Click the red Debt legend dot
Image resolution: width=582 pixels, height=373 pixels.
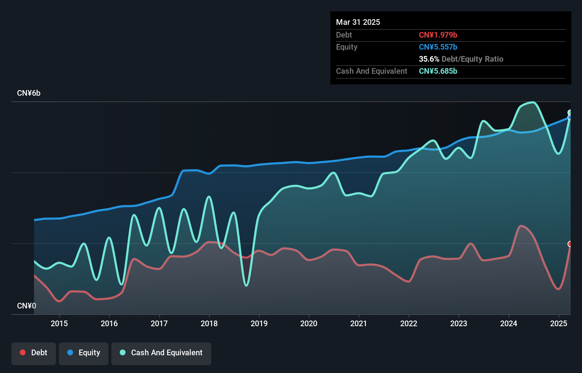23,352
